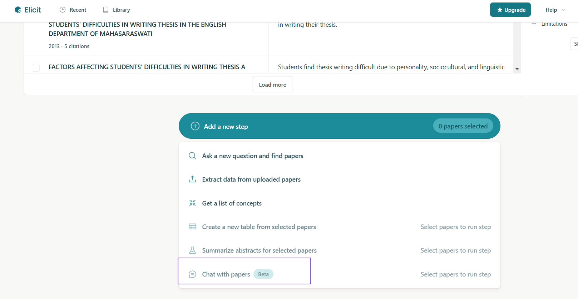578x299 pixels.
Task: Click the plus expander next to Limitations
Action: (x=534, y=24)
